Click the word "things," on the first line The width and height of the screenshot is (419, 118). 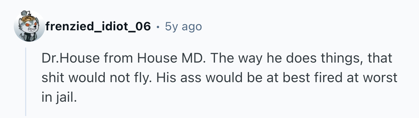[x=341, y=60]
